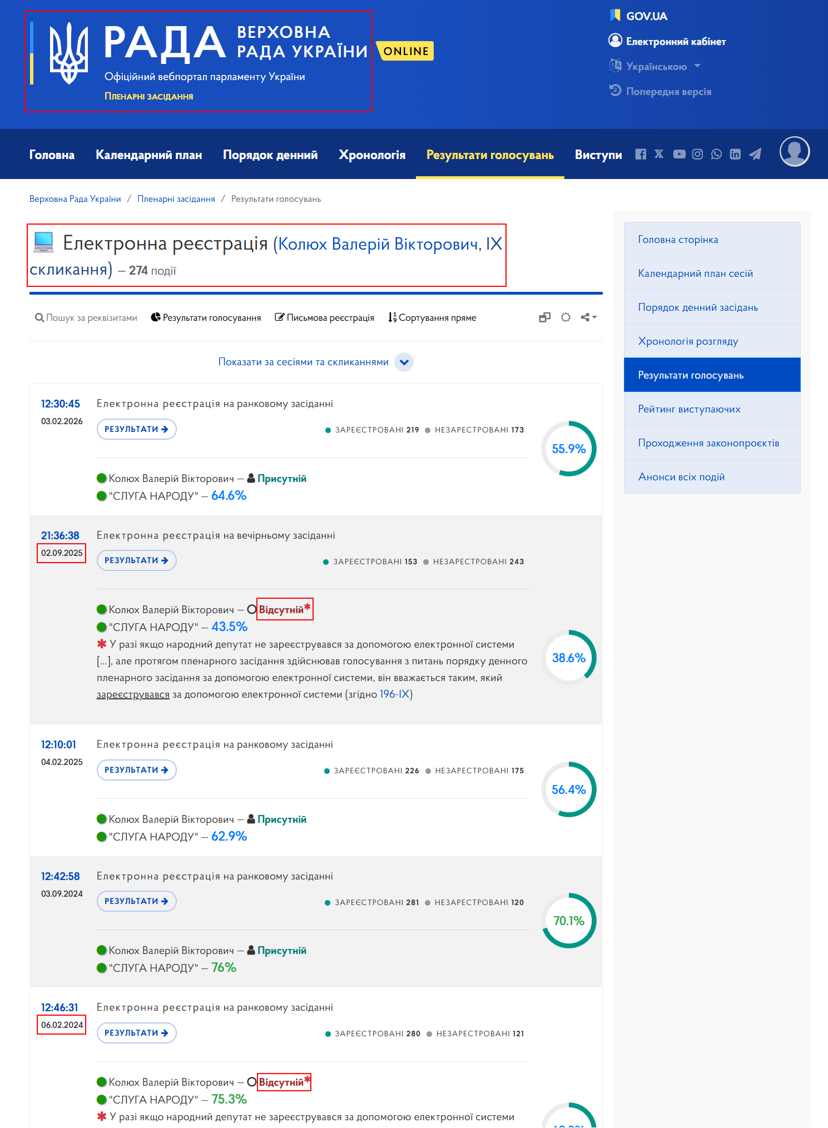Click РЕЗУЛЬТАТИ button for 03.09.2024 registration
The image size is (828, 1128).
(x=136, y=901)
